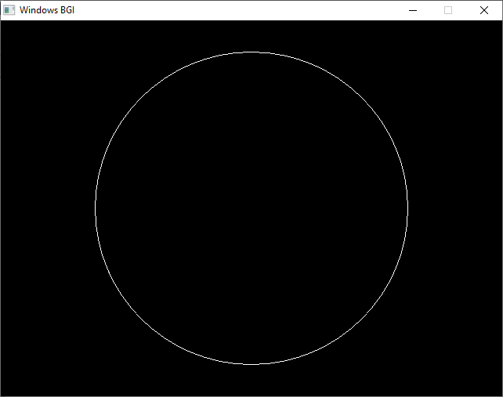Click the "Windows BGI" title text

[x=47, y=10]
